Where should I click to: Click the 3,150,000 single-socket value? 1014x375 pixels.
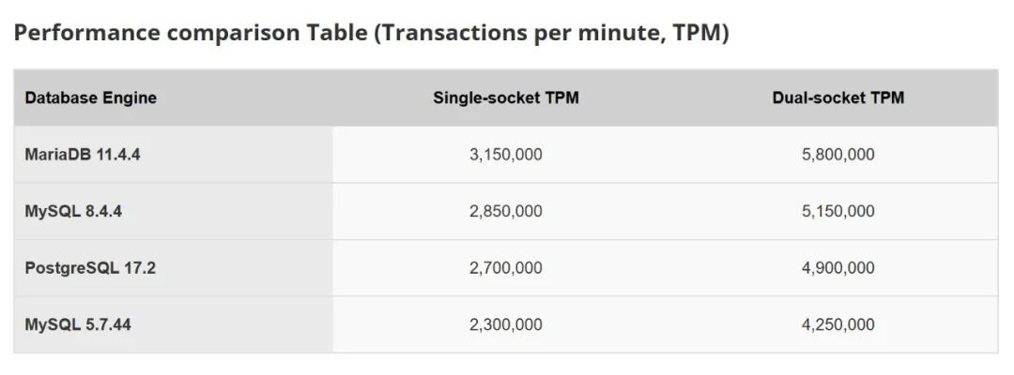tap(506, 155)
